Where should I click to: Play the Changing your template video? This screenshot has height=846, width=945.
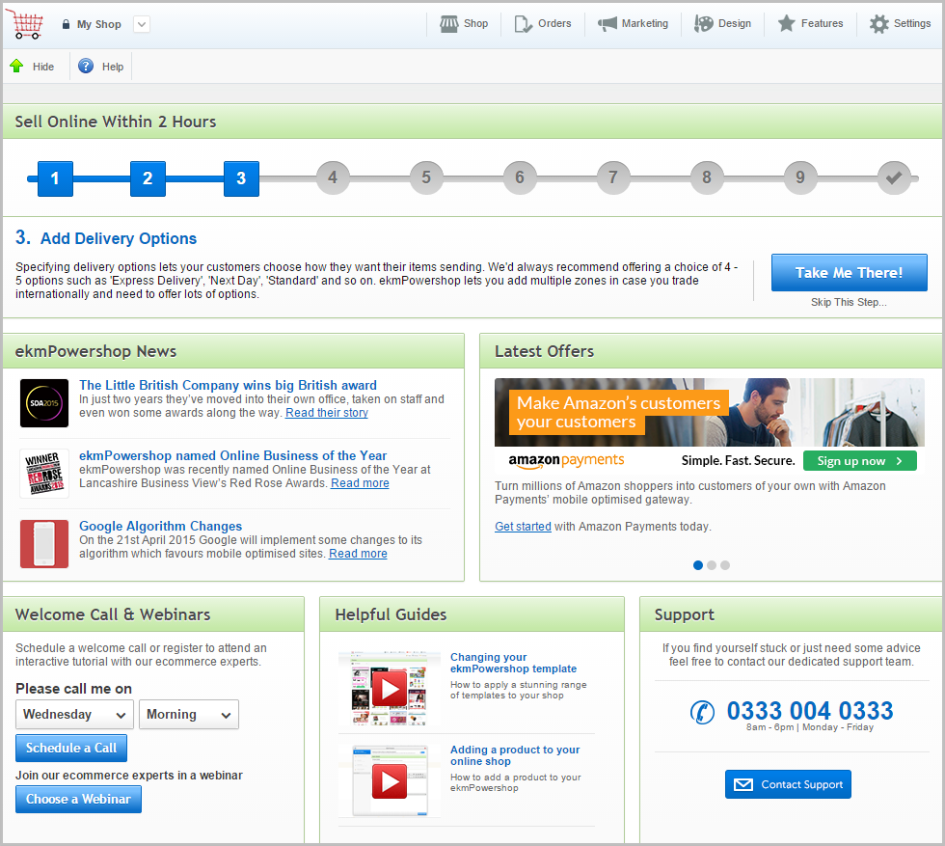click(x=390, y=689)
